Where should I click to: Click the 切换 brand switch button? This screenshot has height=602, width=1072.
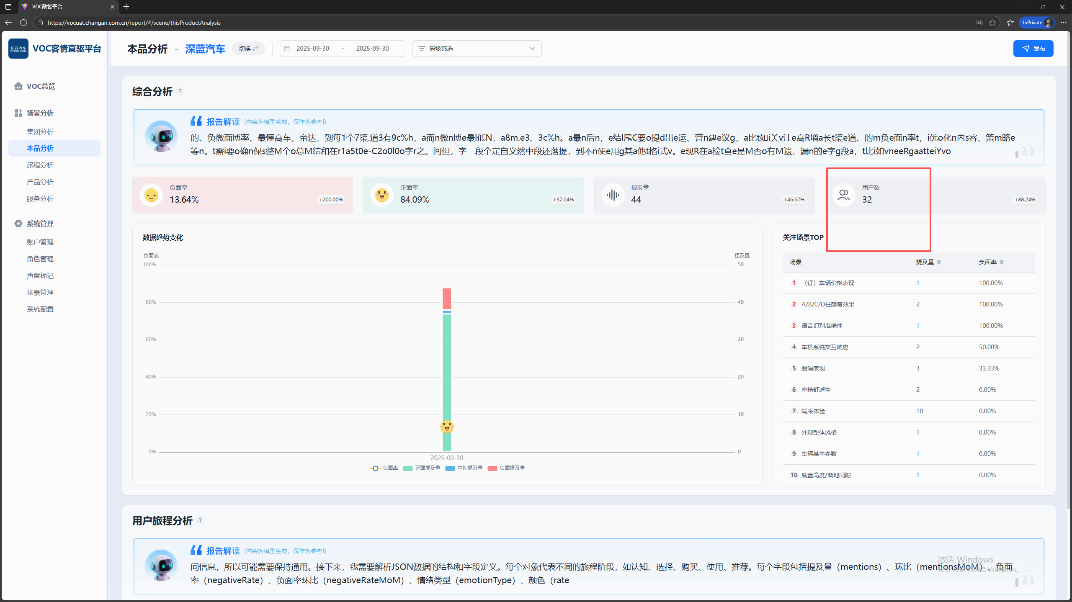248,49
